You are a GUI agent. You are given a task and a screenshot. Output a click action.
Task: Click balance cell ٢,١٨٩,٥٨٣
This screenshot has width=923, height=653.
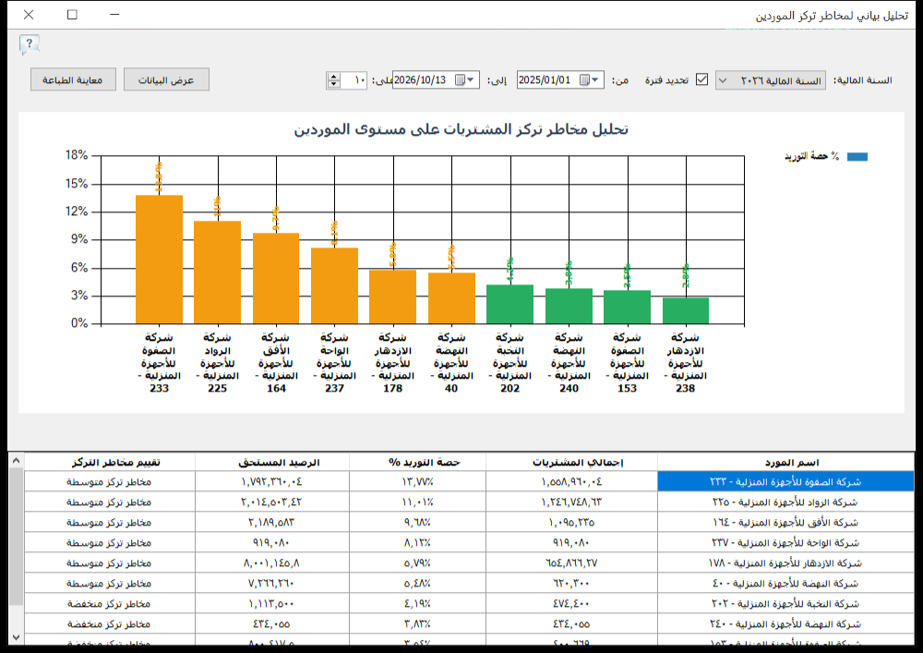[x=272, y=522]
